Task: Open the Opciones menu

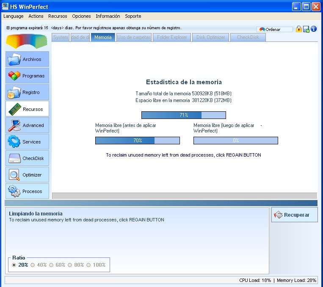Action: tap(81, 16)
